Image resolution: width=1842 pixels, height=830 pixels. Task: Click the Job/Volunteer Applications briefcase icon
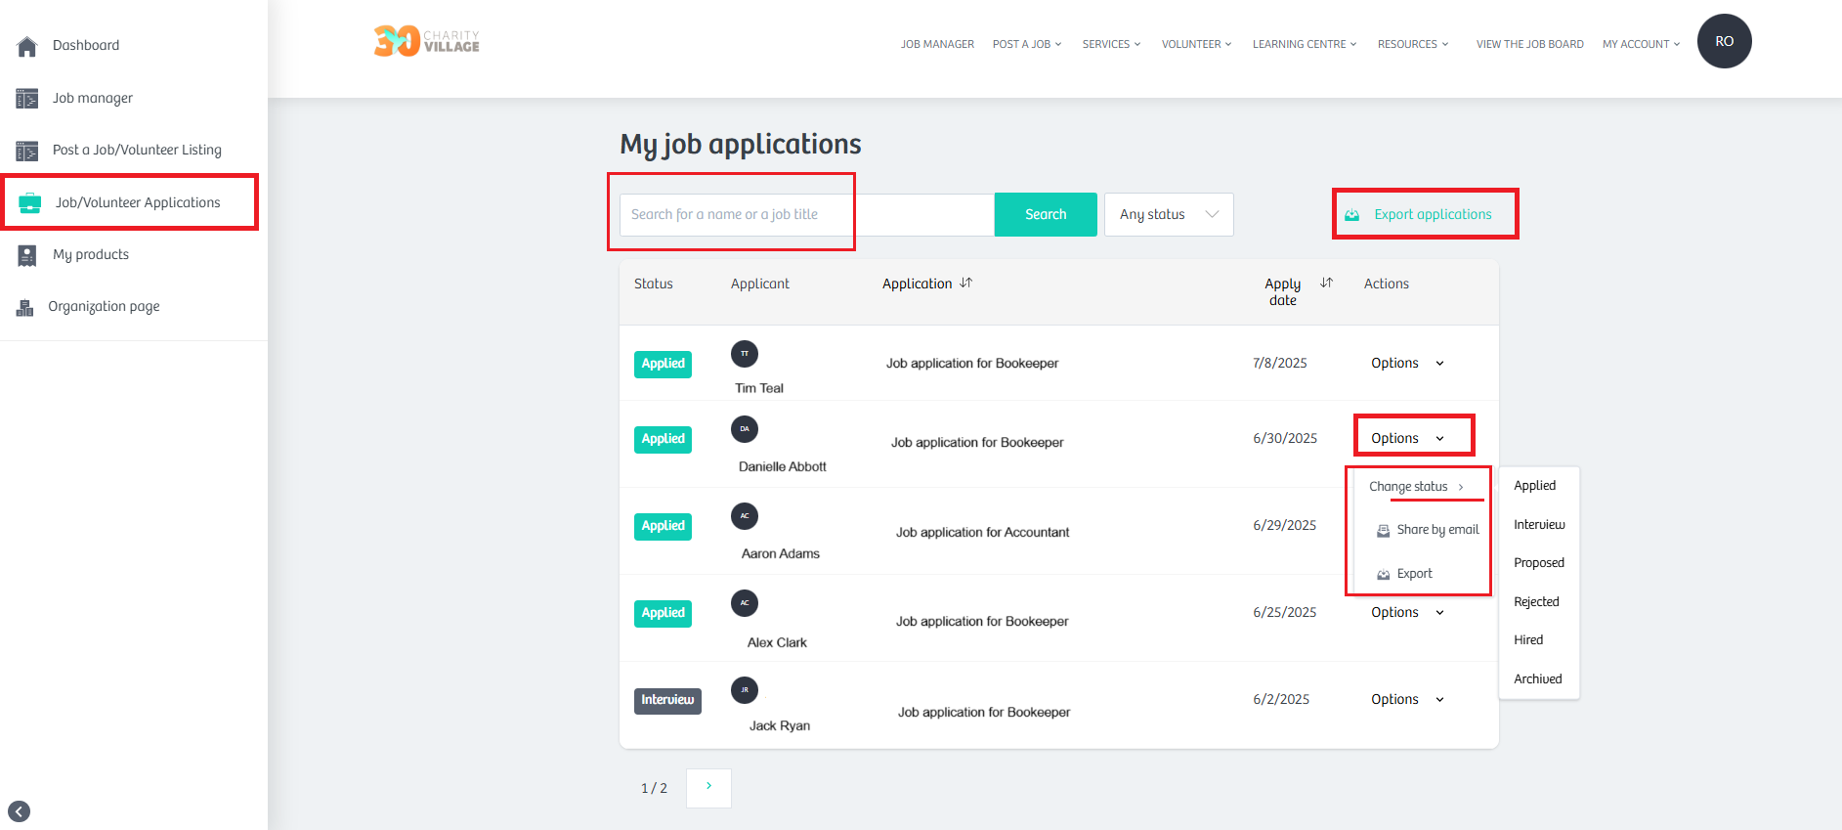tap(30, 203)
